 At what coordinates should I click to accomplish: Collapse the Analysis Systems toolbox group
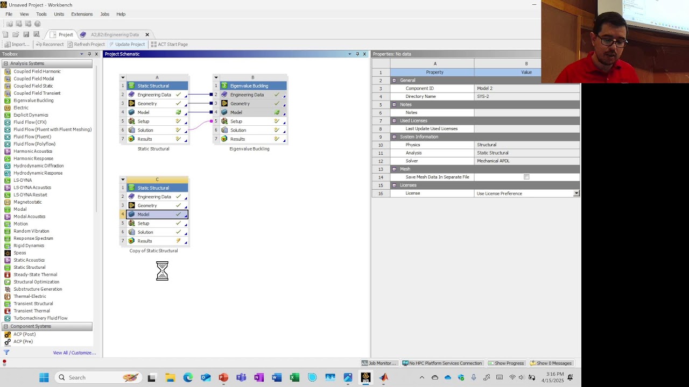click(x=6, y=63)
